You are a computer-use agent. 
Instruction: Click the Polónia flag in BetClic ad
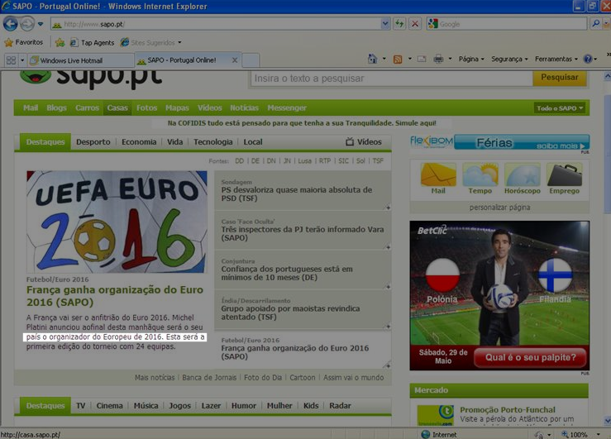click(442, 276)
